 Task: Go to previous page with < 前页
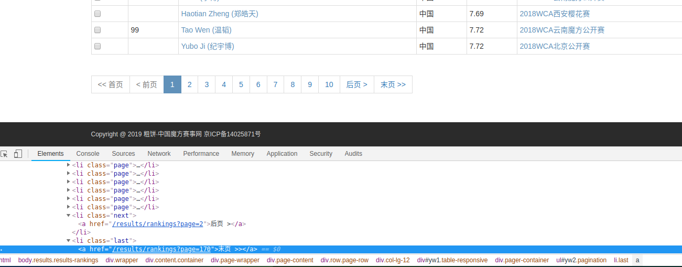tap(146, 84)
